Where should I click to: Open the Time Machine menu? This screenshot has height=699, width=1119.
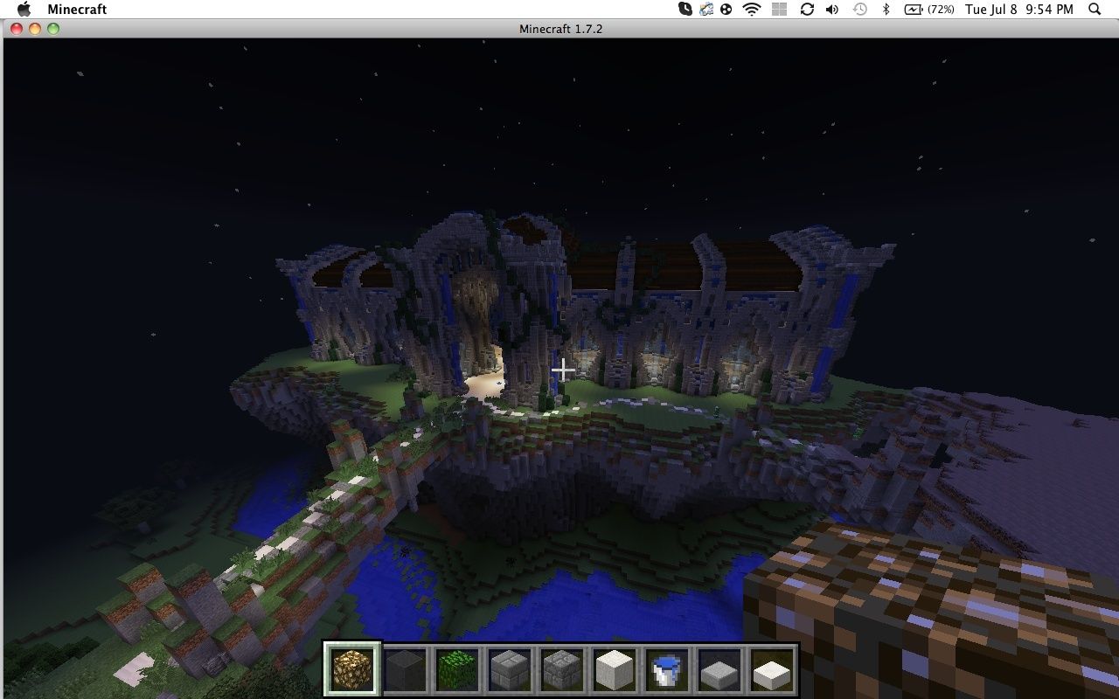859,9
